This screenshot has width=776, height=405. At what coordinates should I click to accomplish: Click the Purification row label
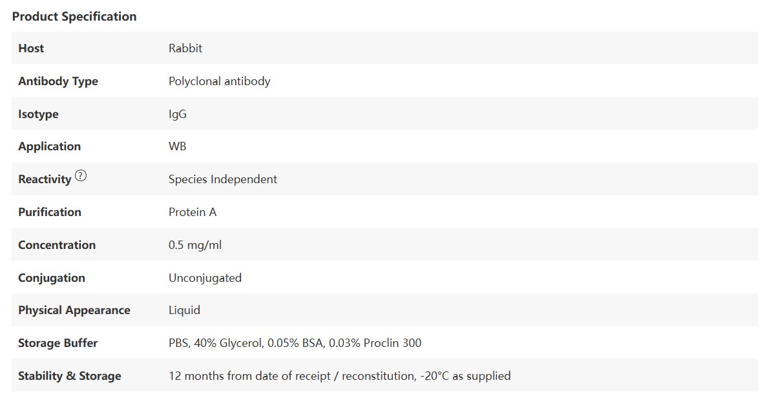[50, 212]
